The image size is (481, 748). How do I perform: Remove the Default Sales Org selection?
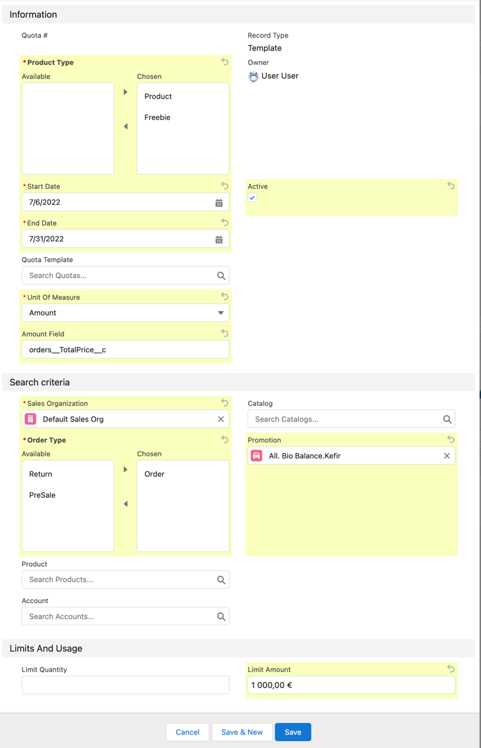pos(220,419)
